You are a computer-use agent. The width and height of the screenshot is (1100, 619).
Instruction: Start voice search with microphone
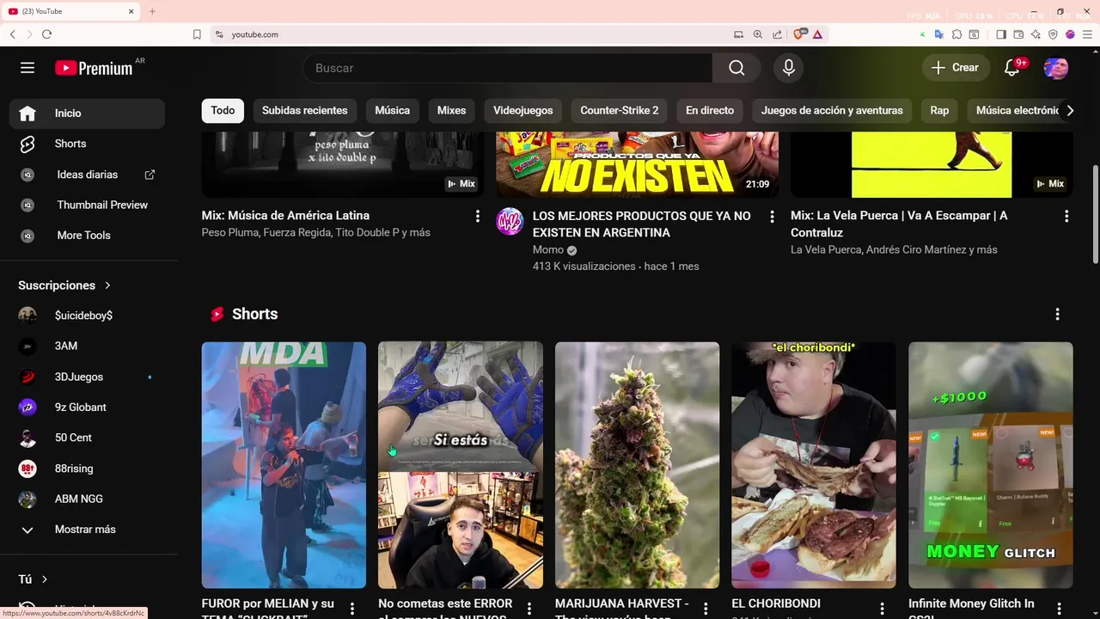click(789, 68)
